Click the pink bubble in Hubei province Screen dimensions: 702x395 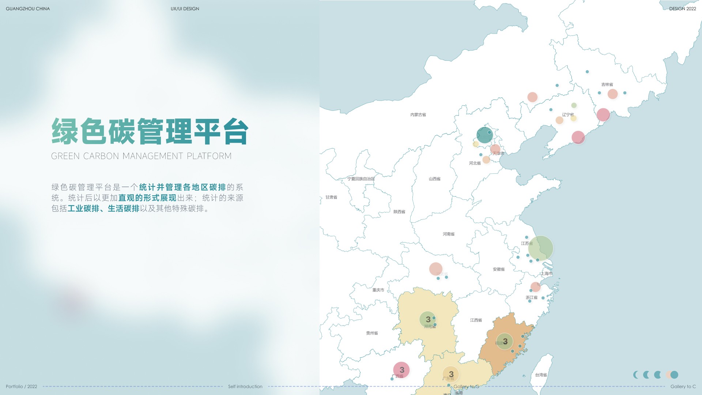click(435, 269)
